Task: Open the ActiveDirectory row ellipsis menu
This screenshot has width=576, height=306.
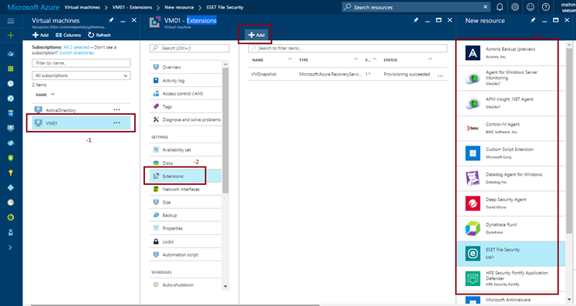Action: click(116, 110)
